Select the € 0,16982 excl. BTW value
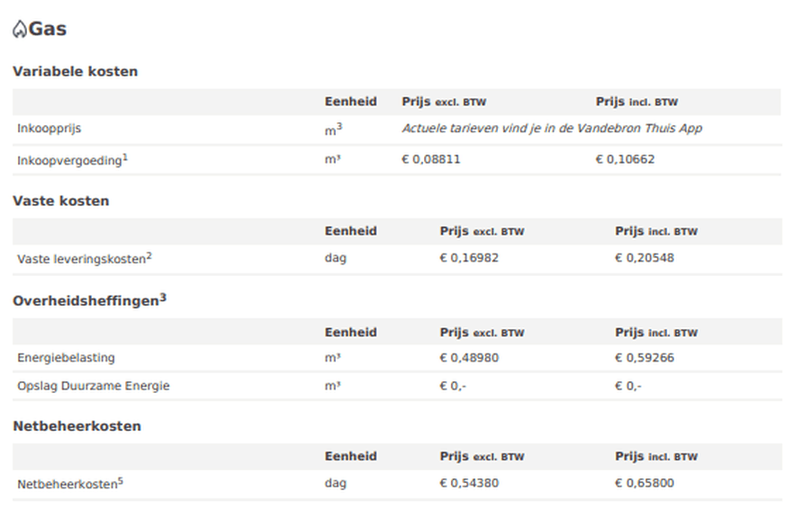The height and width of the screenshot is (518, 812). pyautogui.click(x=468, y=258)
